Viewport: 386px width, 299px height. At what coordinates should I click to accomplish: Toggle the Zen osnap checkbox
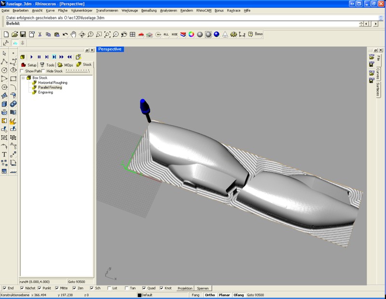pos(74,288)
